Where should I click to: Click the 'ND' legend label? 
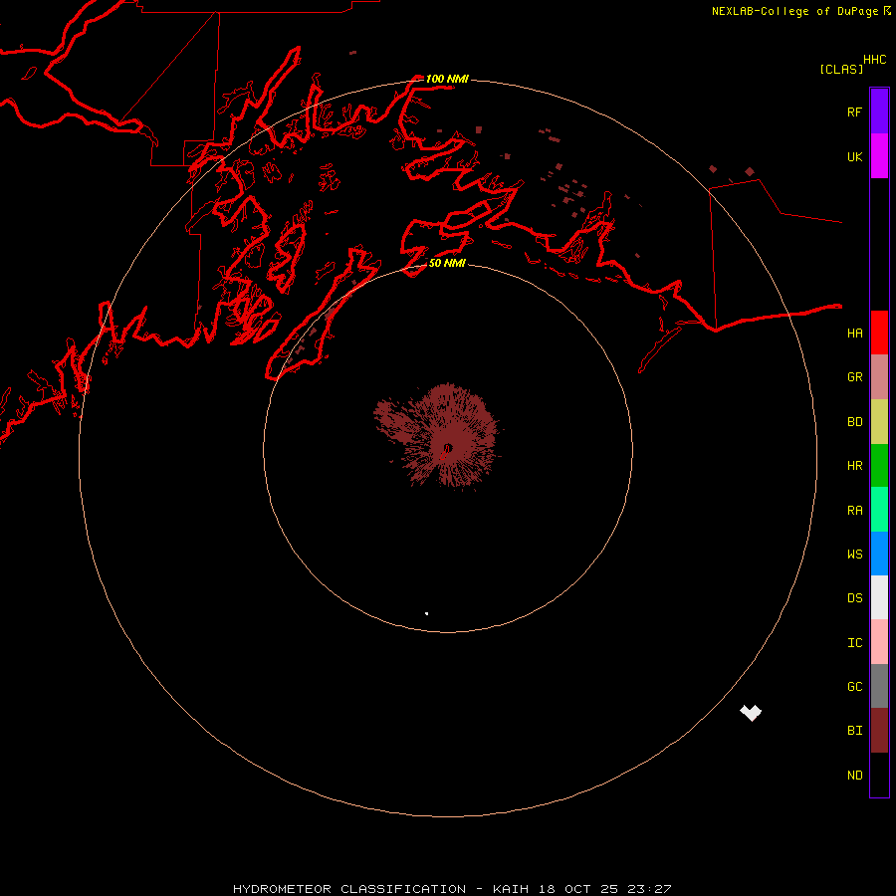coord(854,775)
